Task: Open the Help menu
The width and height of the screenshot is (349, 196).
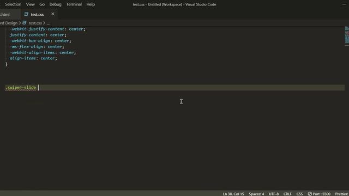Action: point(91,4)
